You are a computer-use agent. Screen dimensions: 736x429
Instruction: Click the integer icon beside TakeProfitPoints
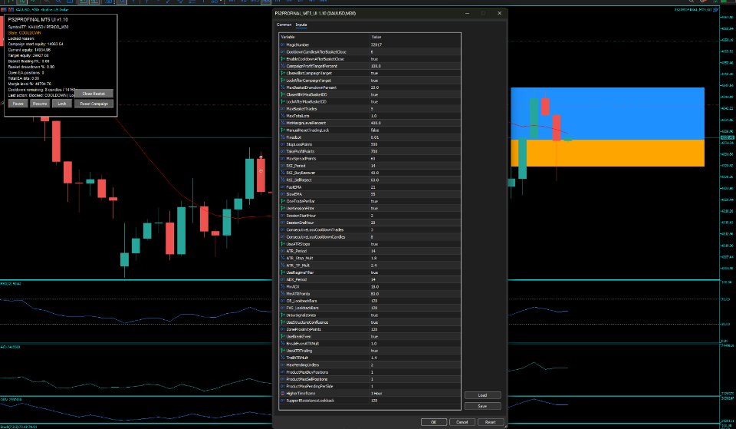[x=283, y=151]
